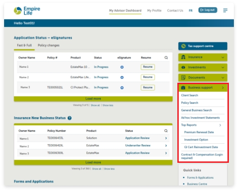Viewport: 238px width, 191px height.
Task: Collapse the Business support section
Action: (x=203, y=88)
